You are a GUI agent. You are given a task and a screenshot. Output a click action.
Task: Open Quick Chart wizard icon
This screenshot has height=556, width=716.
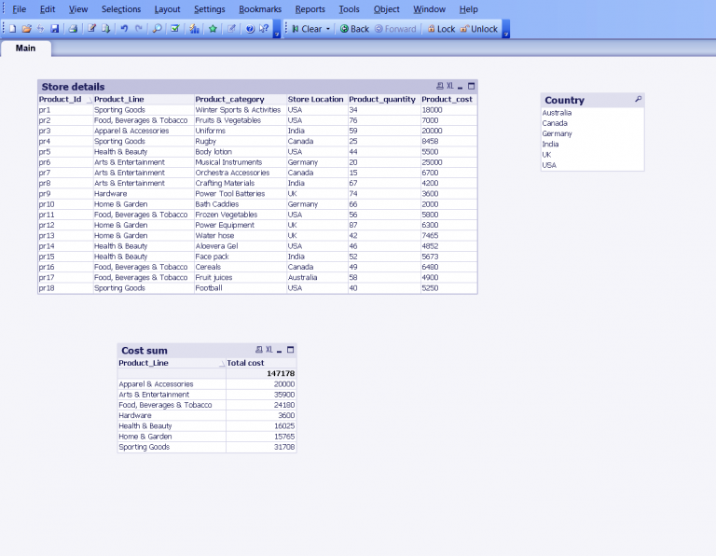(195, 29)
